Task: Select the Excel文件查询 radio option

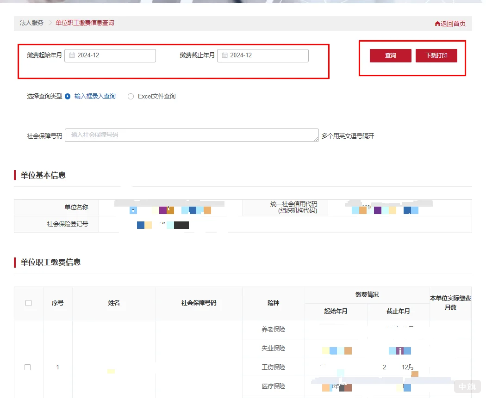Action: [131, 96]
